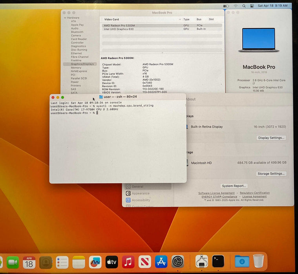Launch Contacts from the Dock
298x274 pixels.
(46, 262)
